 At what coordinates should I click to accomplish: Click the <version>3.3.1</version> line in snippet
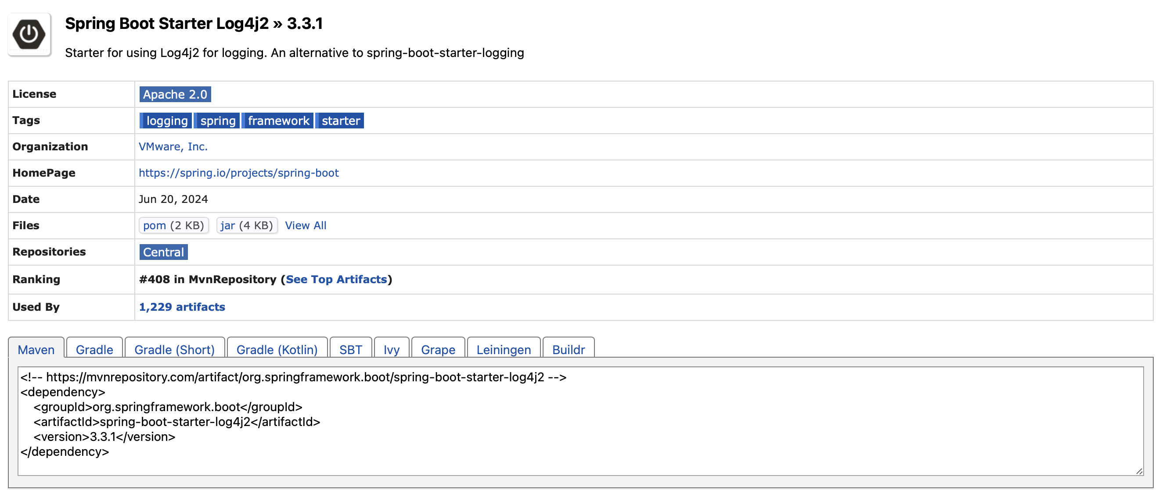tap(104, 437)
